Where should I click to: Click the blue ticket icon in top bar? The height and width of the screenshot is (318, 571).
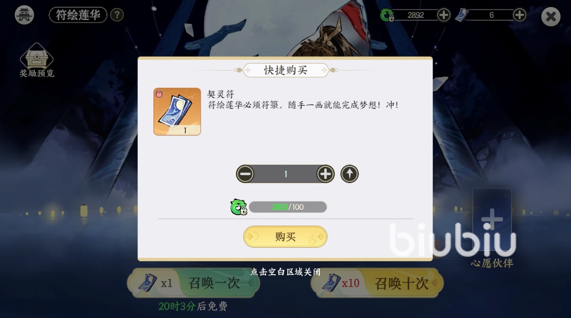[x=462, y=15]
